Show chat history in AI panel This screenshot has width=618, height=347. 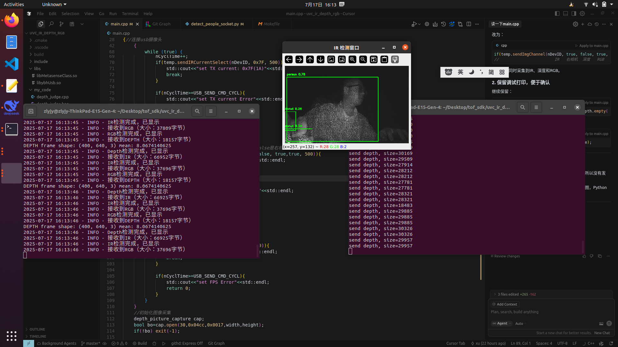(x=597, y=24)
